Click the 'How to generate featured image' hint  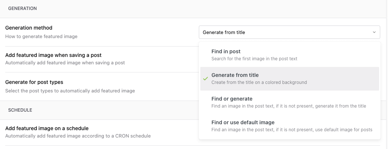(41, 37)
